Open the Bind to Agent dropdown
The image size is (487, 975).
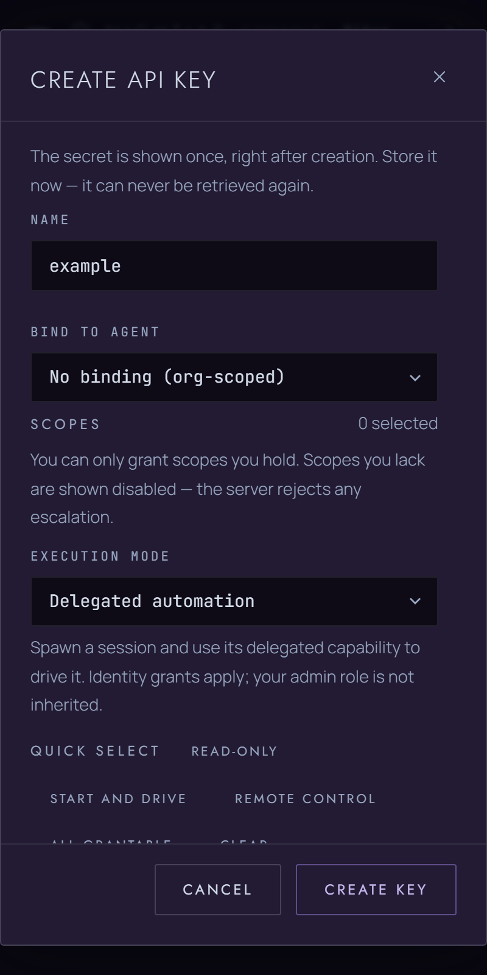pos(234,377)
